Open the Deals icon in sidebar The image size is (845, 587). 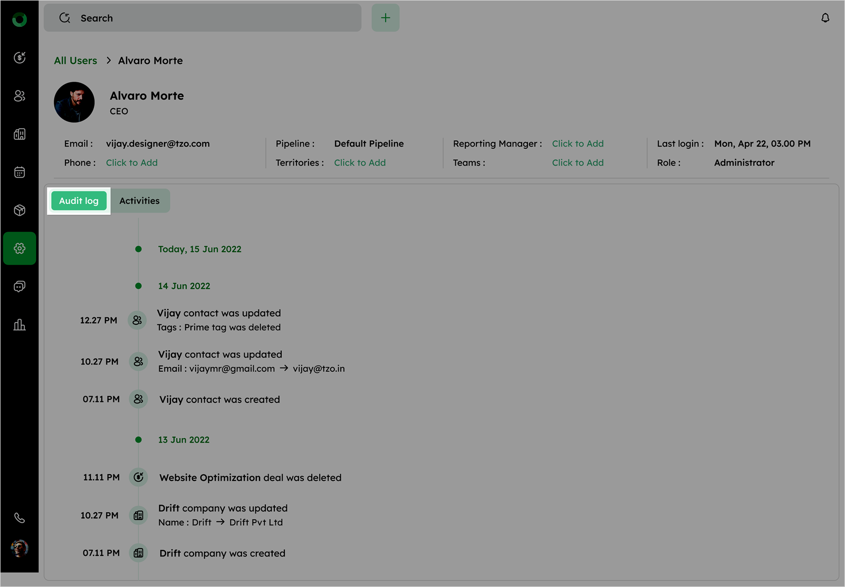click(x=20, y=57)
